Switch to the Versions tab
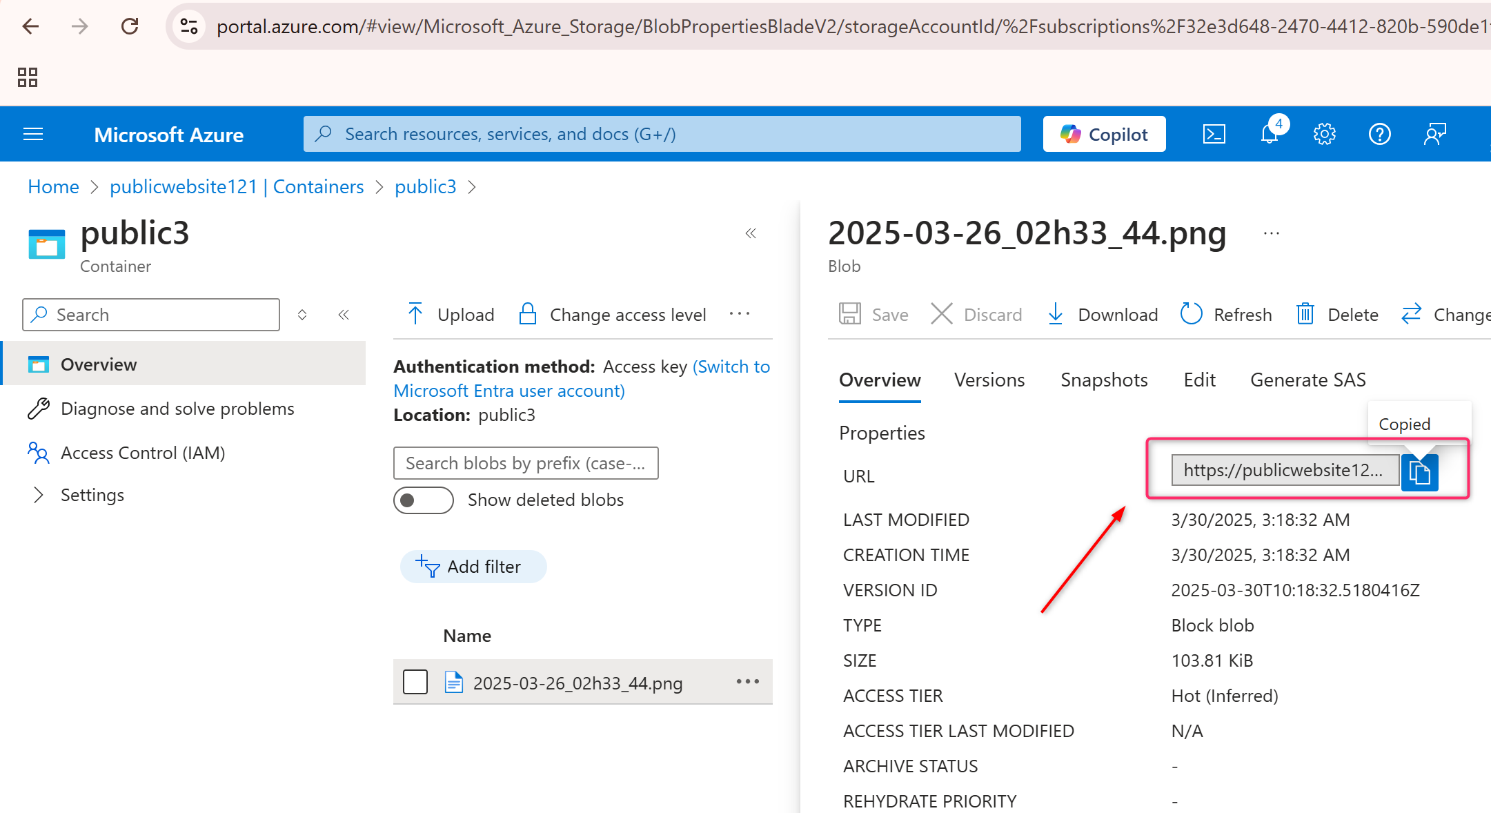The image size is (1491, 813). point(989,380)
